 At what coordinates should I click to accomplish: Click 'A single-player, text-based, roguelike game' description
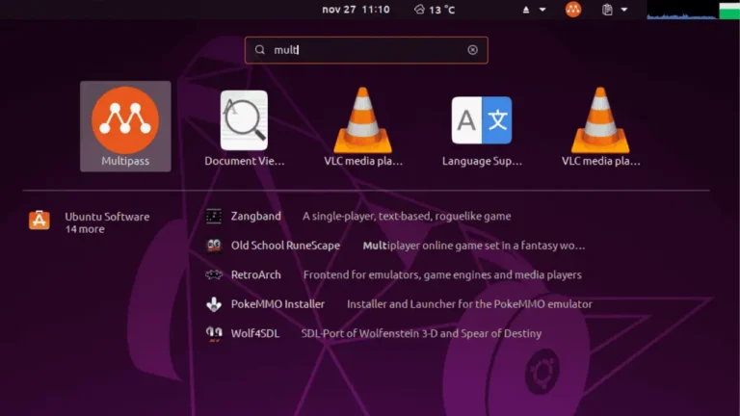point(407,217)
